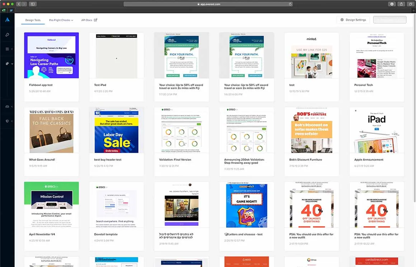Click the external link icon beside API Docs

95,20
